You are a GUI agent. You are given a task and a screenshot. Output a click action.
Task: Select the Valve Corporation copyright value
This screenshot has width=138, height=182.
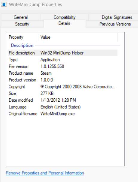click(x=78, y=87)
